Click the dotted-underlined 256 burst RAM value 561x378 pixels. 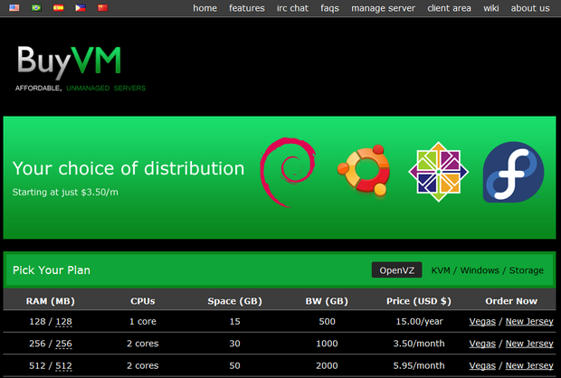[63, 344]
